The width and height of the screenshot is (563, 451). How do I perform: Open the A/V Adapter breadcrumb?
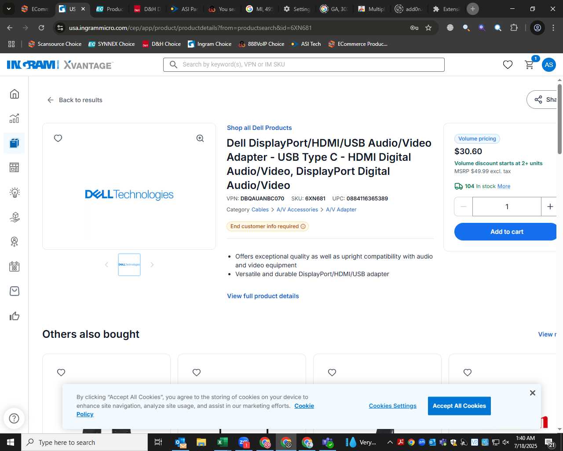click(x=341, y=210)
